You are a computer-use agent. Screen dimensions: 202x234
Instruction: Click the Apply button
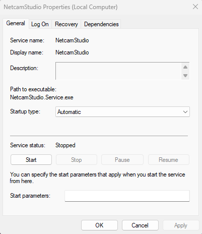pos(181,225)
